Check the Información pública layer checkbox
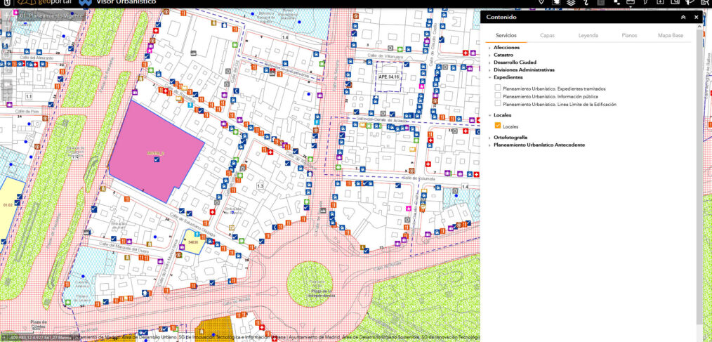This screenshot has width=712, height=342. (x=498, y=97)
